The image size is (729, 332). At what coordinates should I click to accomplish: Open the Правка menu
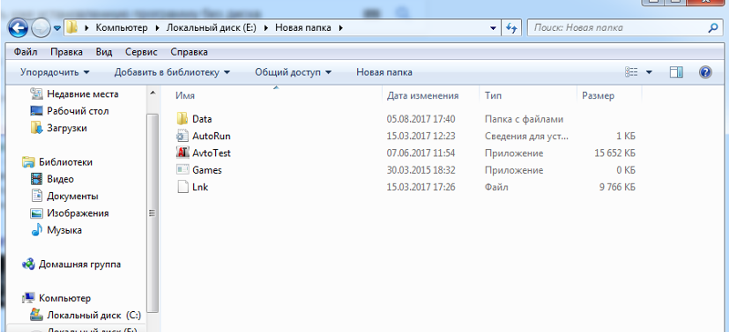[67, 52]
